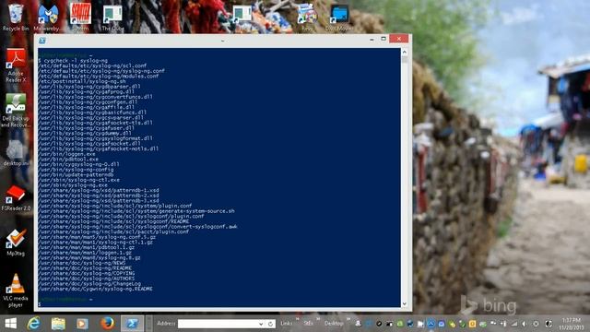Open VLC media player desktop shortcut
The height and width of the screenshot is (332, 590).
coord(16,290)
